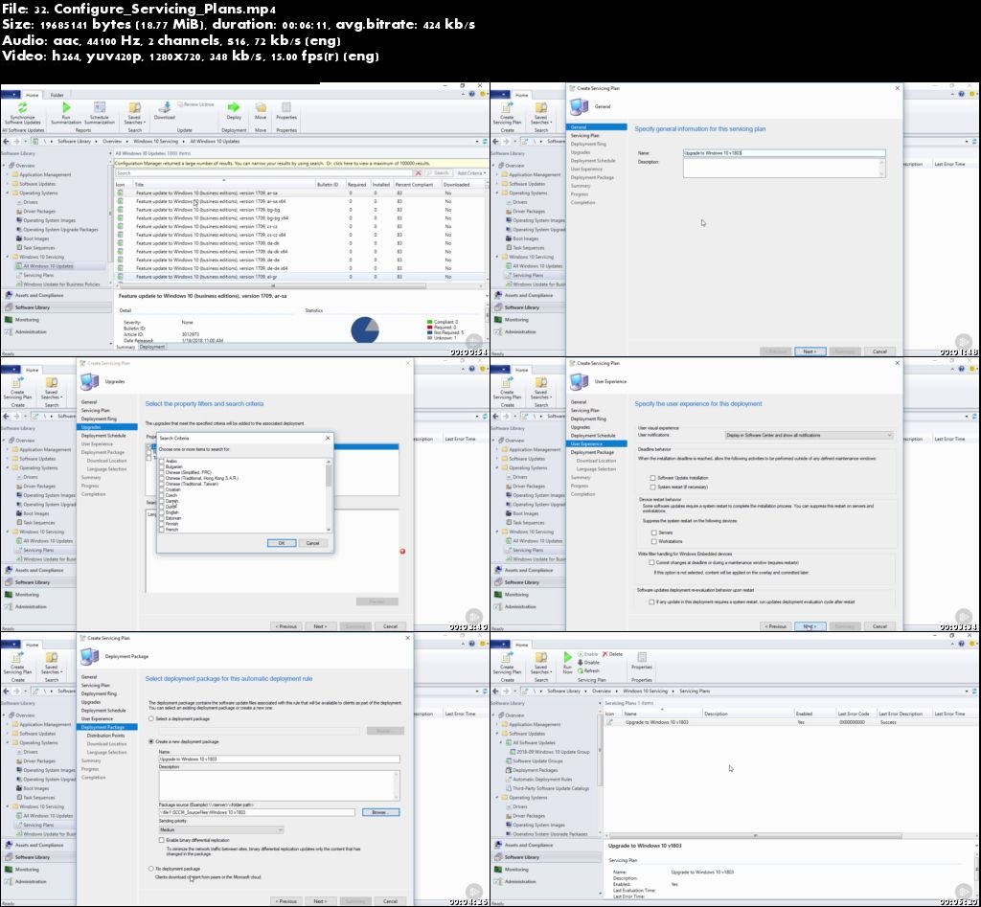The image size is (981, 907).
Task: Click the Move folder icon in the ribbon
Action: point(261,107)
